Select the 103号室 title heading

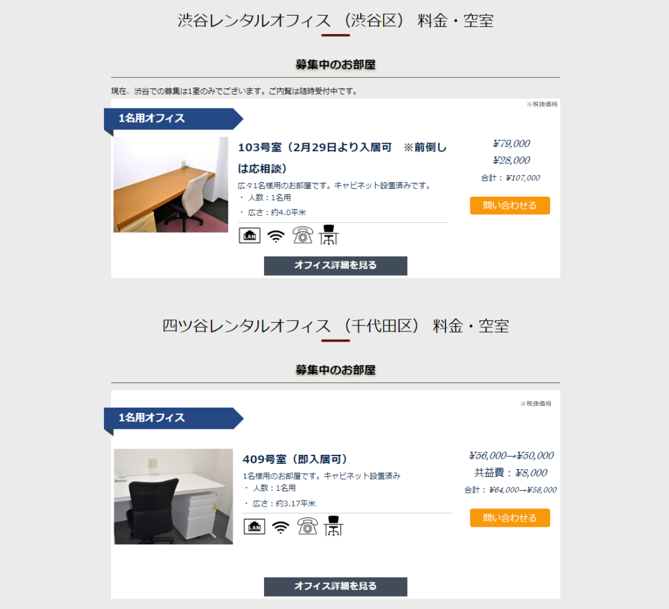click(342, 158)
